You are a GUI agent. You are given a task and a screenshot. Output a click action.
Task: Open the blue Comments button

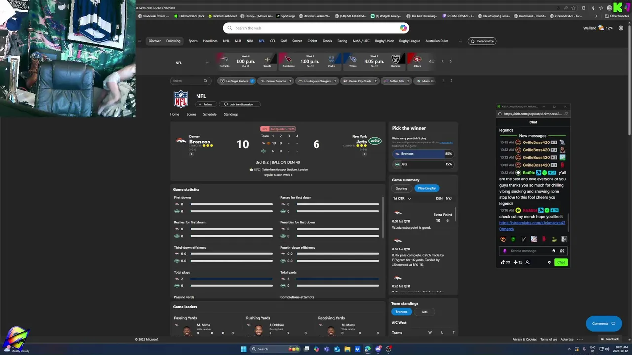click(x=603, y=324)
